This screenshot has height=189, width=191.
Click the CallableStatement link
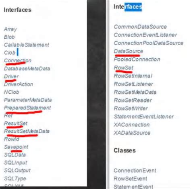click(x=27, y=45)
